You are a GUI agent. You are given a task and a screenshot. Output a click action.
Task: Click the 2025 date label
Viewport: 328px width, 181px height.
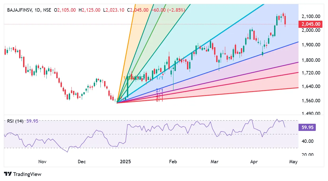click(125, 161)
